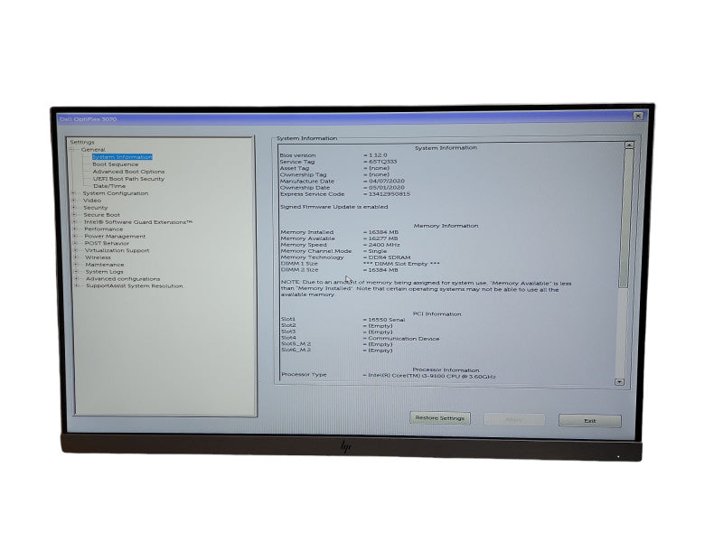Expand the Virtualization Support node
This screenshot has width=723, height=542.
[x=76, y=251]
